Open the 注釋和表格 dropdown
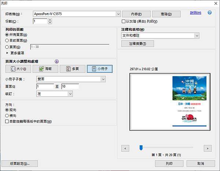This screenshot has width=220, height=171. (x=160, y=36)
